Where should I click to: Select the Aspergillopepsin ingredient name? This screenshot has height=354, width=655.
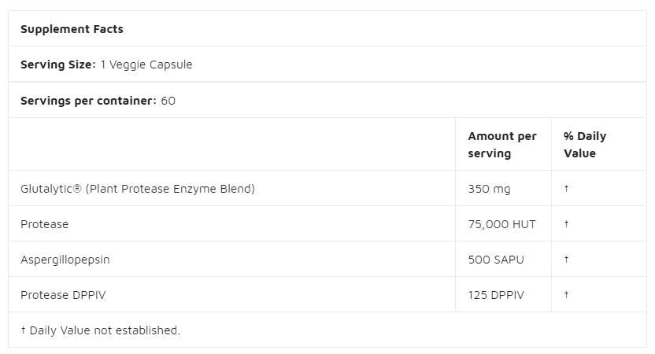[x=65, y=260]
